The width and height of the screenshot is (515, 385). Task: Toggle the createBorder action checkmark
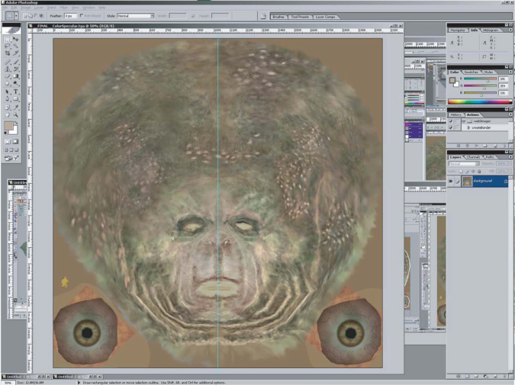point(452,127)
